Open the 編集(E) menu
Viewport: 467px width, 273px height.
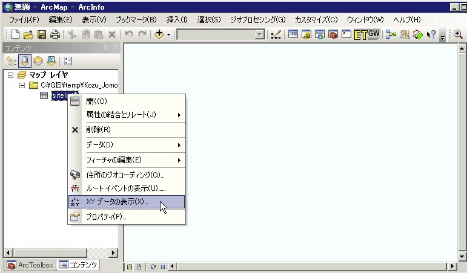pos(61,20)
